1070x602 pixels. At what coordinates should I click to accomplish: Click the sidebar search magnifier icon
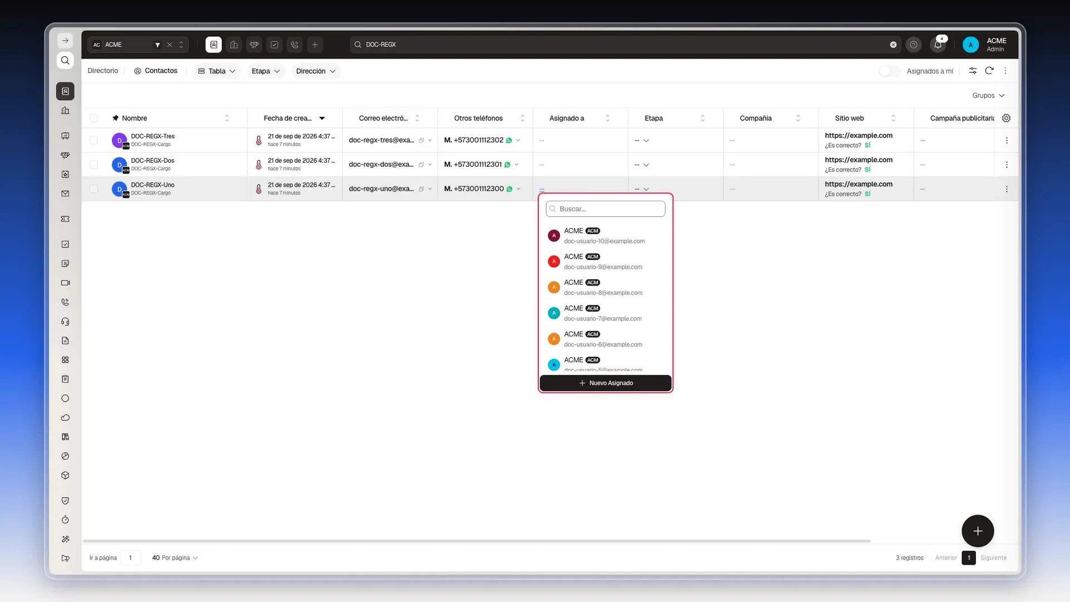pos(65,60)
